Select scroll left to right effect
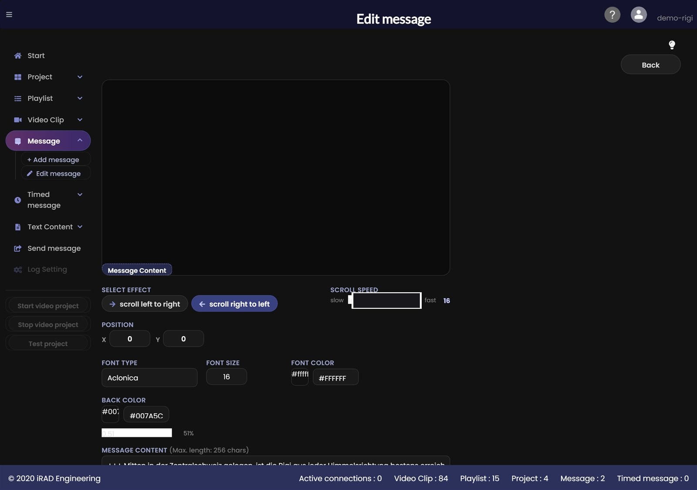 pos(145,304)
